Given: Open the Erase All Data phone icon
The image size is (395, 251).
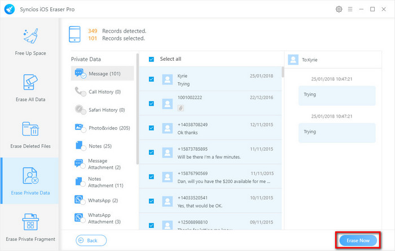Looking at the screenshot, I should tap(30, 82).
